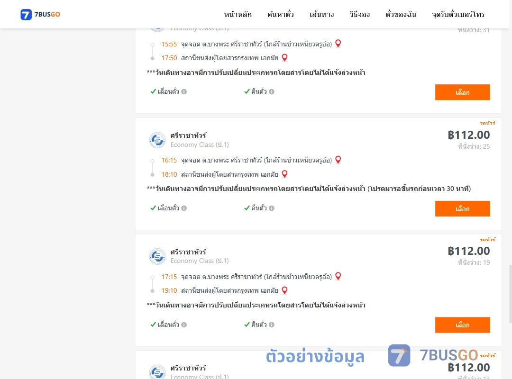
Task: Click info icon beside คืนตั๋ว on 15:55 trip
Action: click(272, 92)
